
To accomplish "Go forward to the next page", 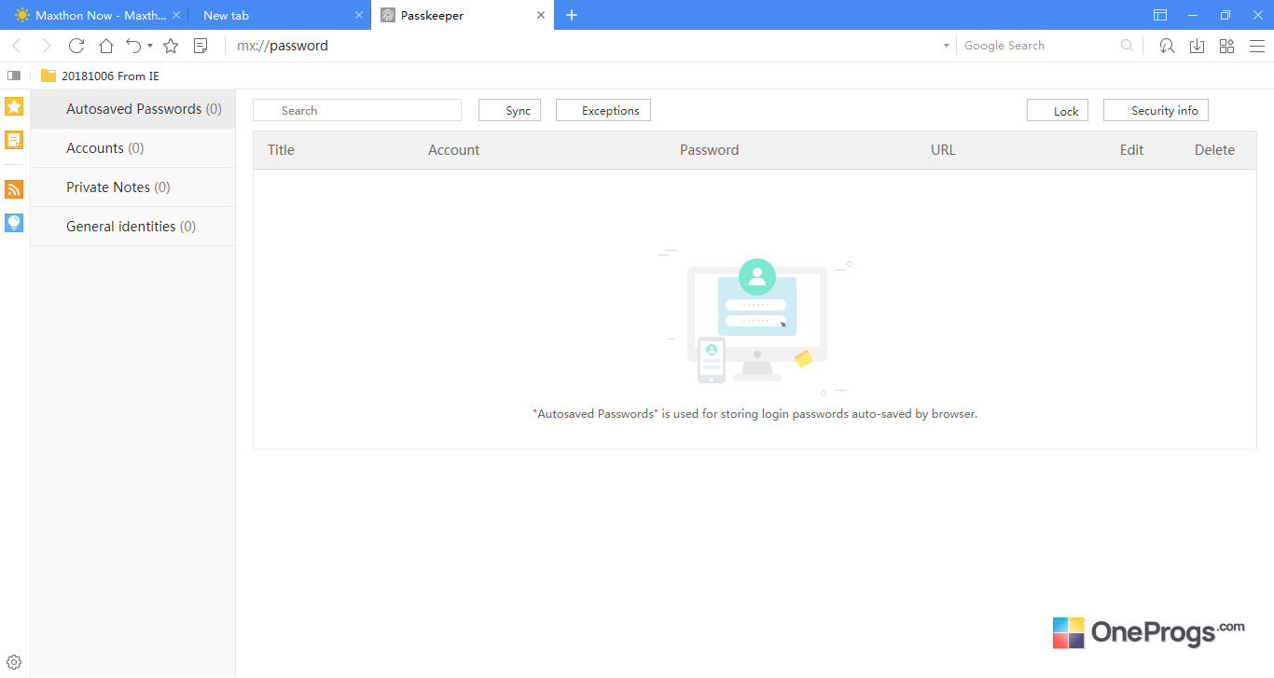I will (47, 46).
